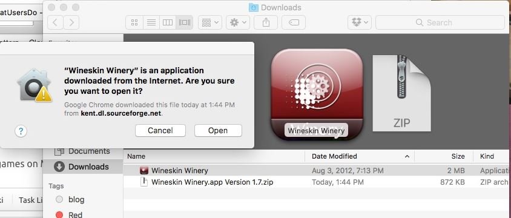Click the 872 KB size cell

coord(452,182)
